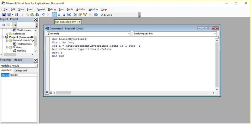Click the View Microsoft Word toolbar icon
This screenshot has height=124, width=251.
[x=4, y=15]
